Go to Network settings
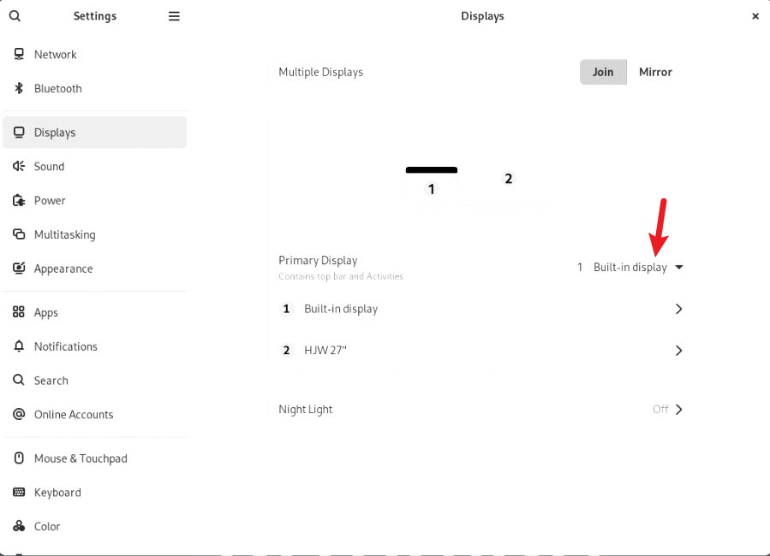 coord(56,55)
